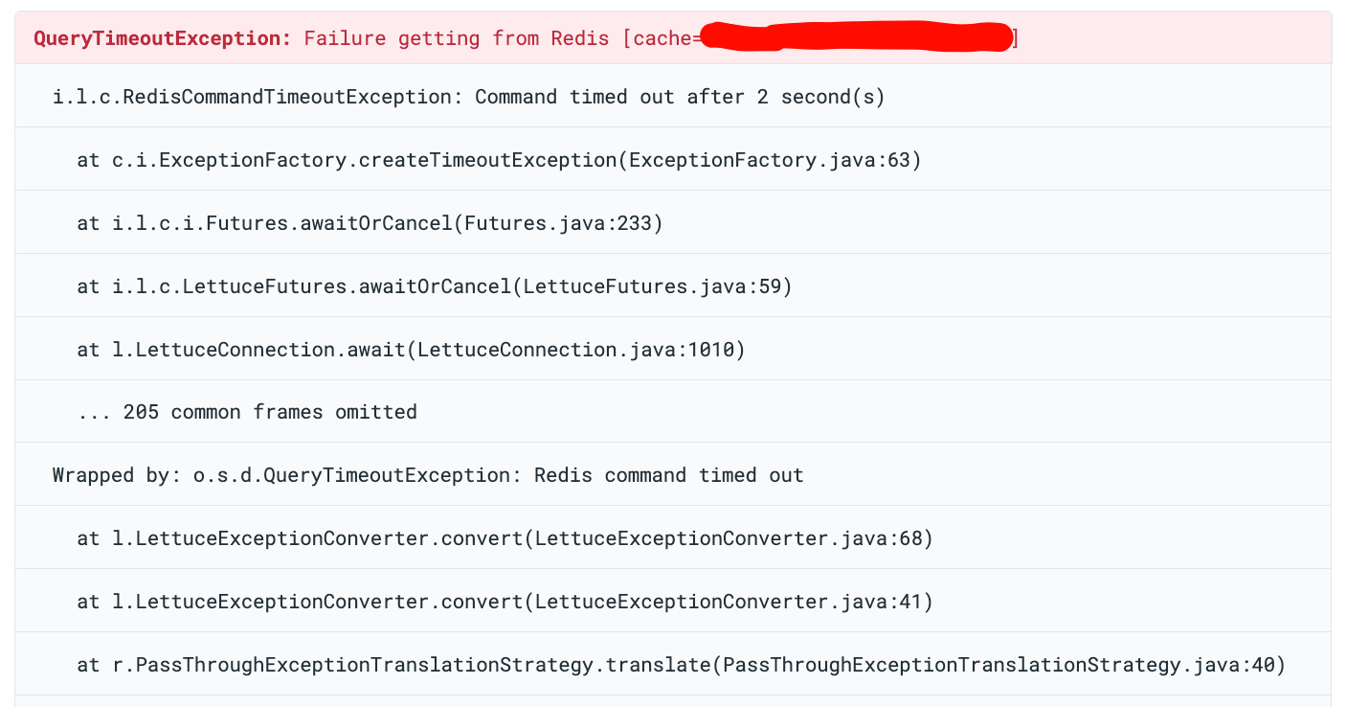
Task: Click the ExceptionFactory.createTimeoutException stack frame
Action: [x=498, y=159]
